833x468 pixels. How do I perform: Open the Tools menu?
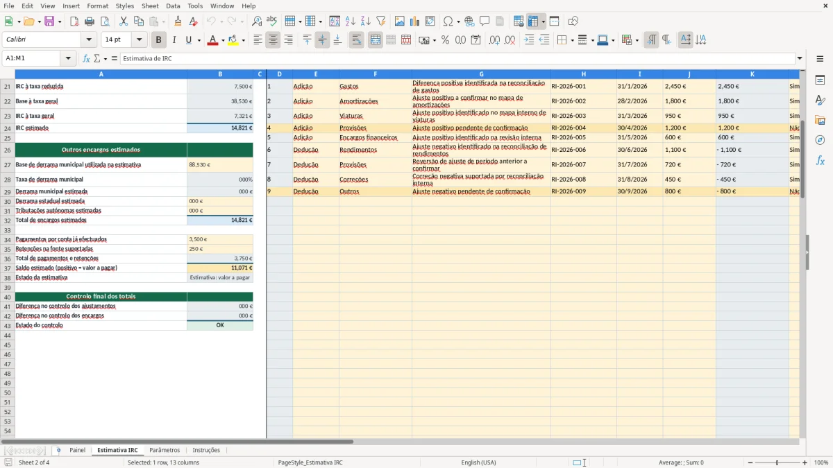coord(195,6)
